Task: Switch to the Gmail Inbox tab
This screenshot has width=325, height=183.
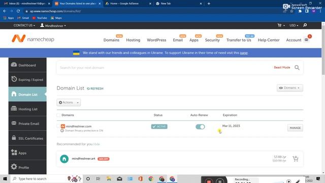Action: (x=26, y=4)
